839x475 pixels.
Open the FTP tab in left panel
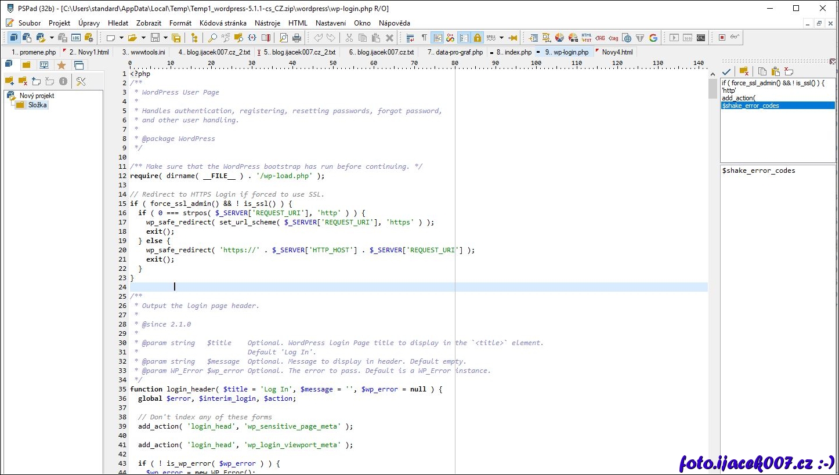[x=44, y=65]
